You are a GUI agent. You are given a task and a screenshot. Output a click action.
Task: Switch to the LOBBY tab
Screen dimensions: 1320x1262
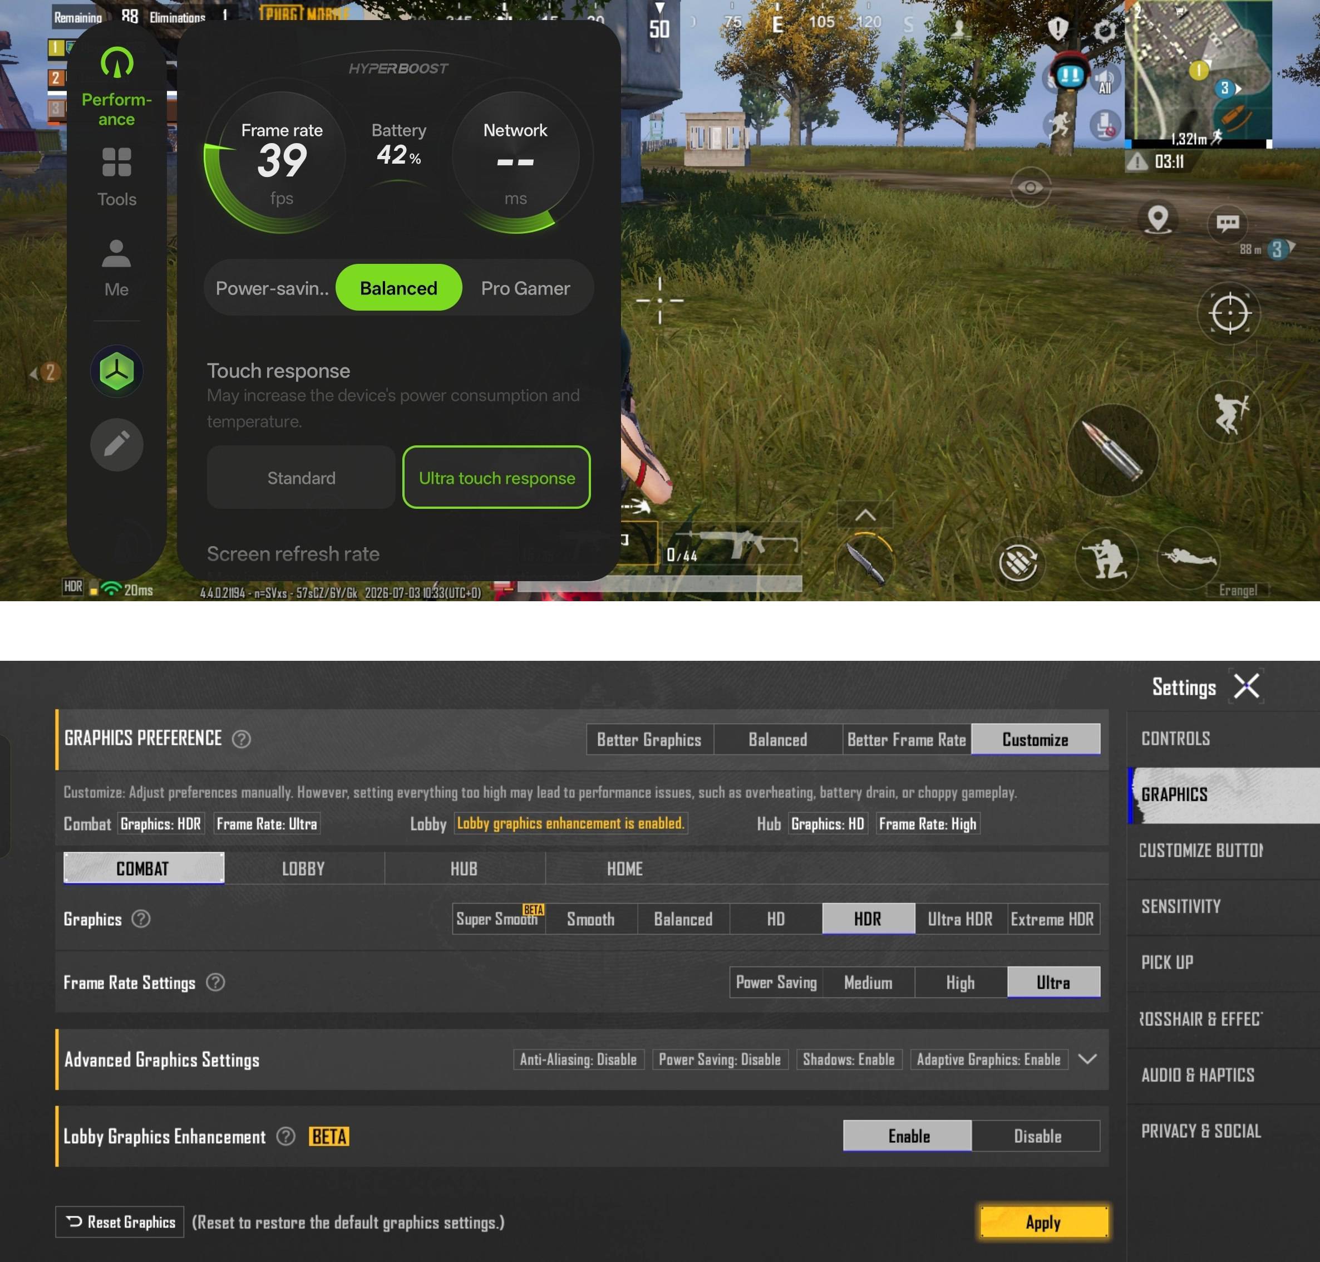click(x=304, y=868)
